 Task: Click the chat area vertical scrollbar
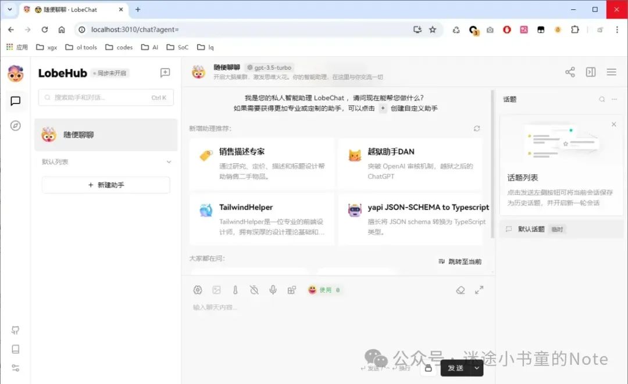(x=493, y=163)
